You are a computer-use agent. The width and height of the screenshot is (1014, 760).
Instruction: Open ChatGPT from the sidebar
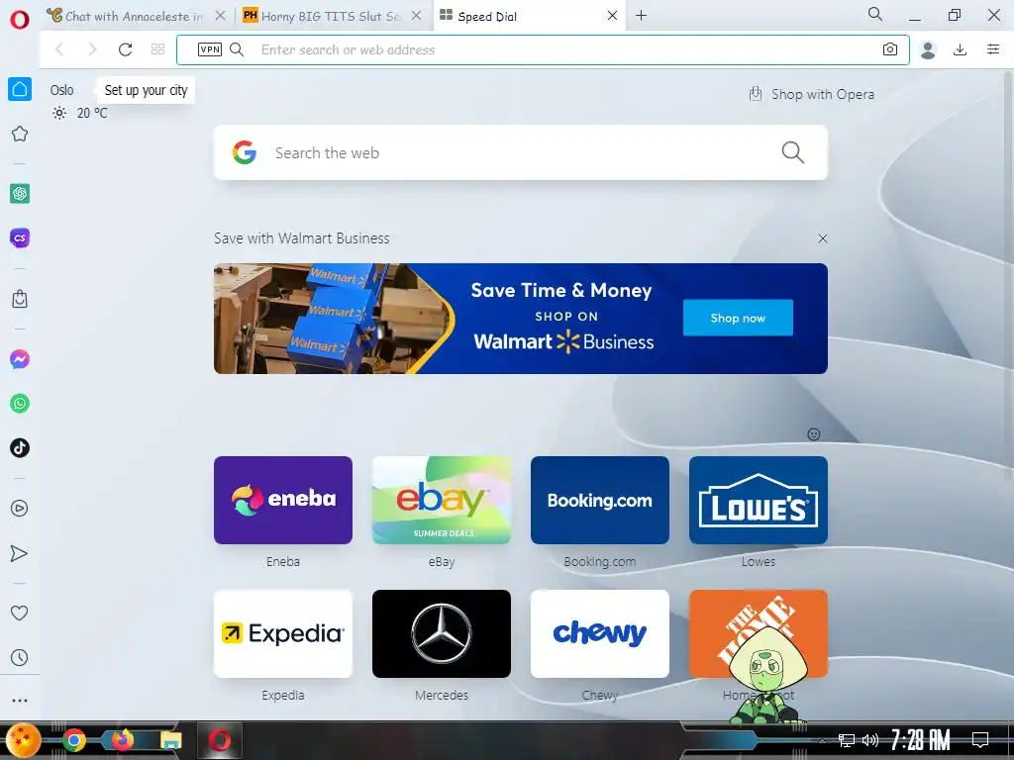(x=20, y=193)
